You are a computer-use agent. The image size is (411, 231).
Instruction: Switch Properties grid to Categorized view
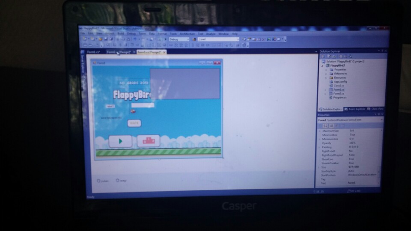pyautogui.click(x=320, y=126)
